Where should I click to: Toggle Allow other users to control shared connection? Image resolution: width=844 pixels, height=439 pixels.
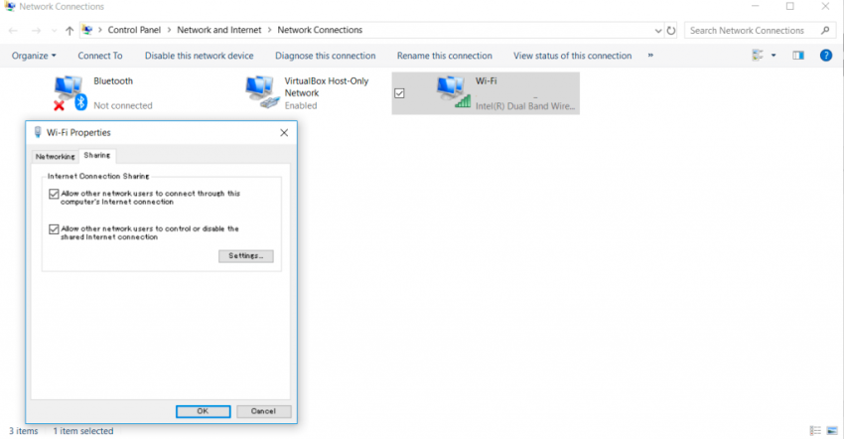click(x=54, y=228)
